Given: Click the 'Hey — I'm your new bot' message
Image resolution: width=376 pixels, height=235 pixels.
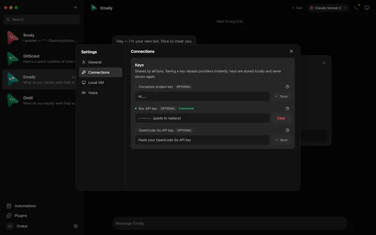Looking at the screenshot, I should point(154,41).
